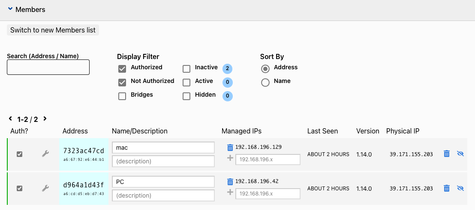Image resolution: width=475 pixels, height=210 pixels.
Task: Click description field for mac member
Action: tap(163, 161)
